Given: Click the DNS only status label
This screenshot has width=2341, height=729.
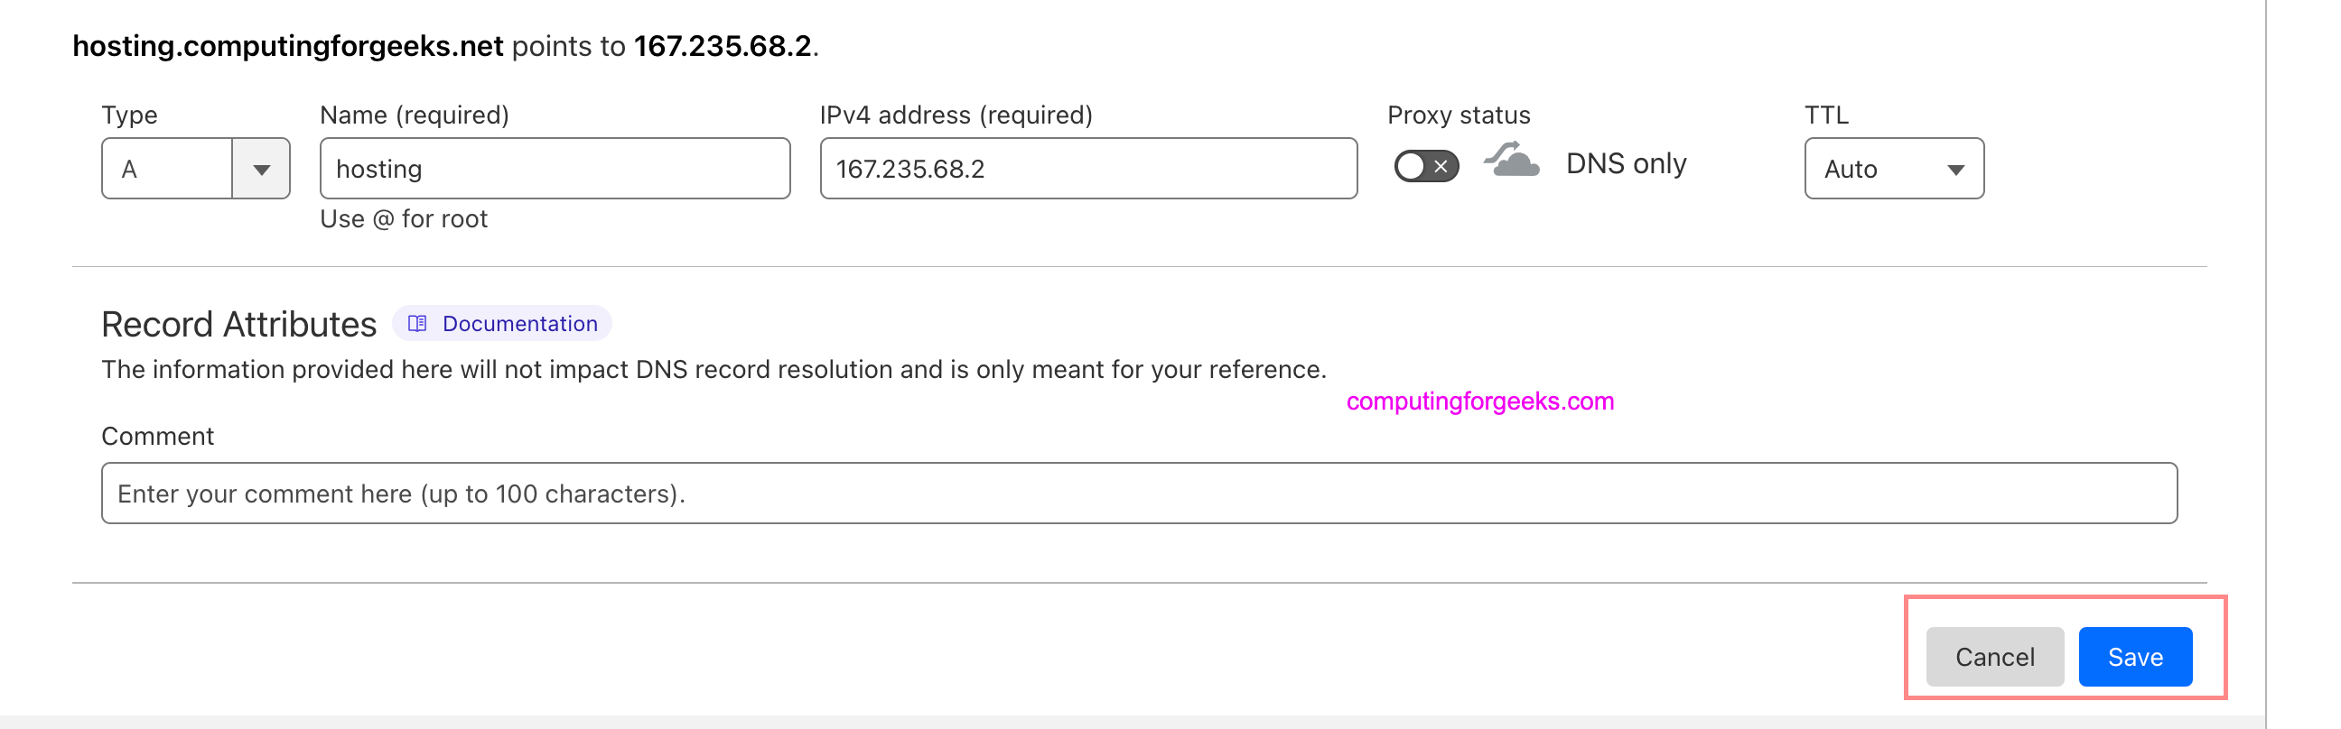Looking at the screenshot, I should pos(1626,163).
